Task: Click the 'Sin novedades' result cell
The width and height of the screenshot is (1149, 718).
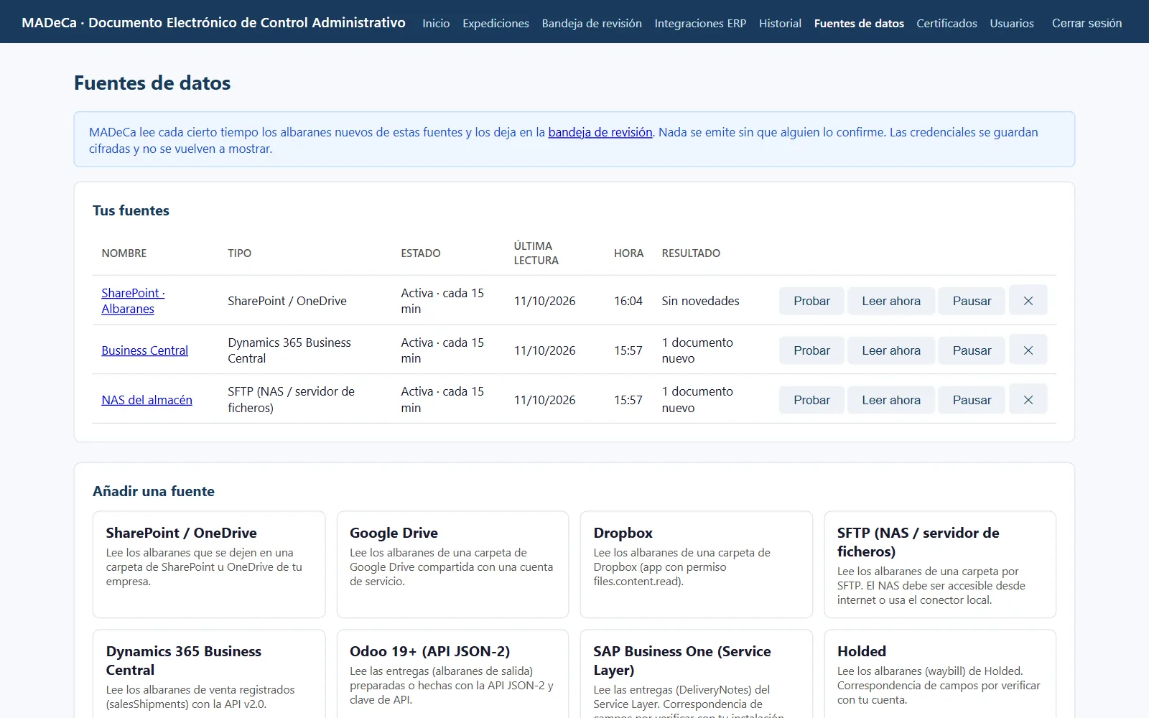Action: 700,301
